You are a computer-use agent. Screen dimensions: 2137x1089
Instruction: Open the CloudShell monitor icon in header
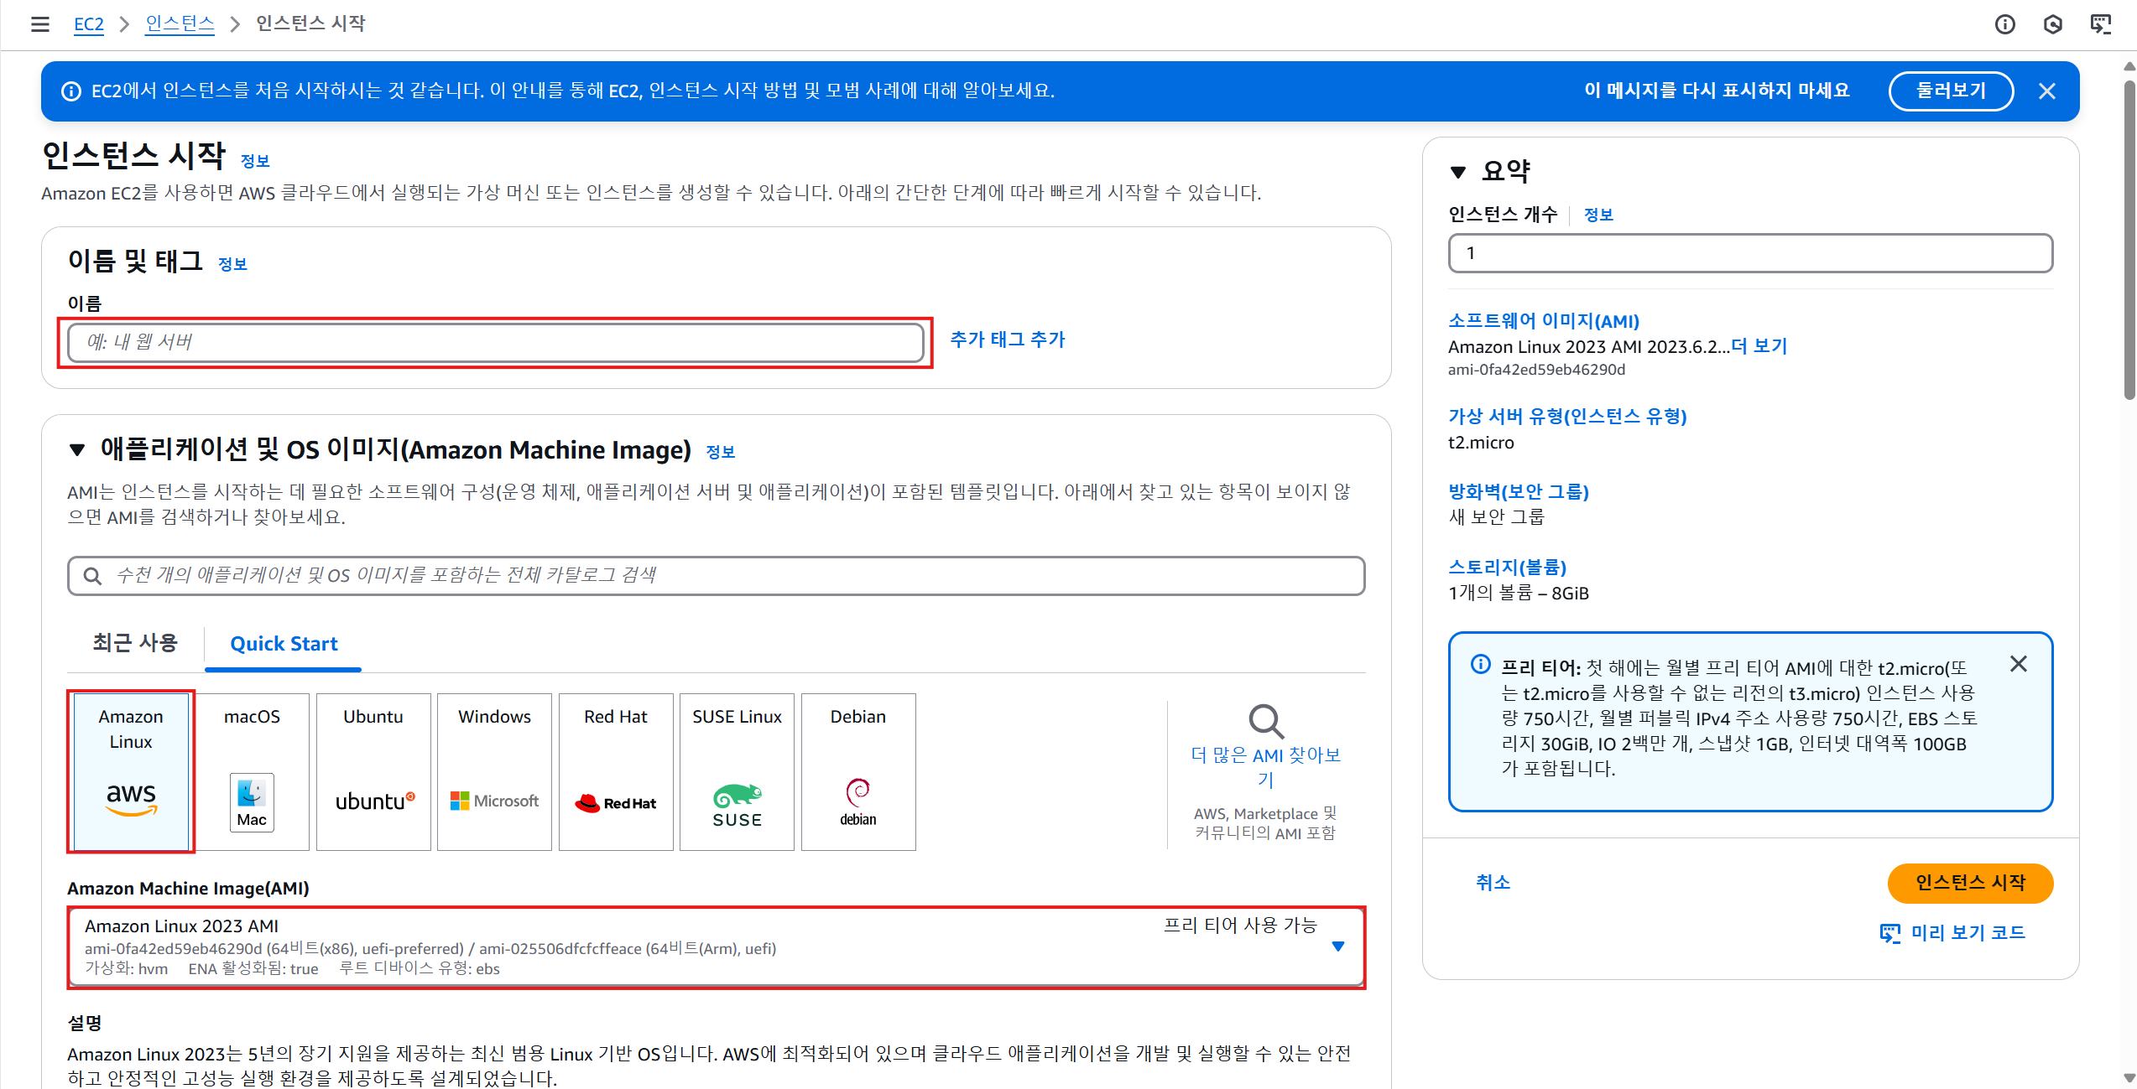pos(2100,24)
